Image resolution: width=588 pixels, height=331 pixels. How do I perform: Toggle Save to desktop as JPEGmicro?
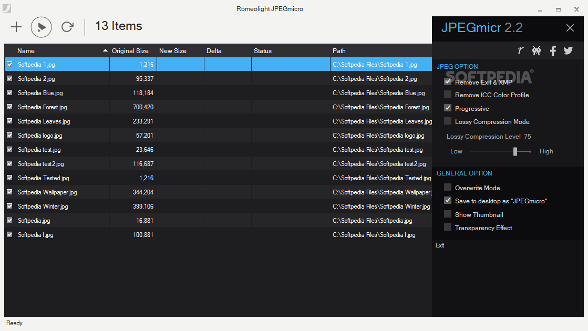coord(448,201)
